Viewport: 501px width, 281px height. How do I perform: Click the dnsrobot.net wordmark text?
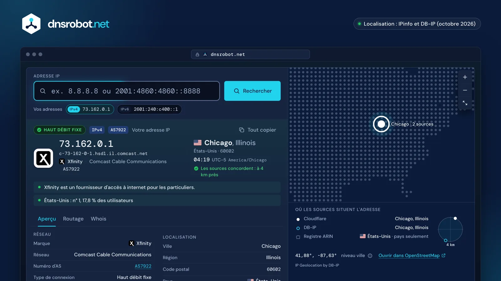coord(79,24)
